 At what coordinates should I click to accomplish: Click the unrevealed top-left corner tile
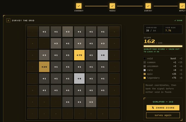[x=33, y=32]
